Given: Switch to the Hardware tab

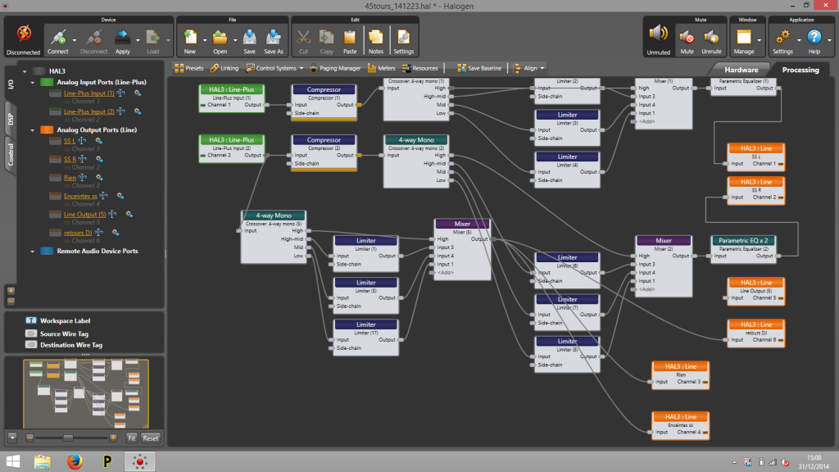Looking at the screenshot, I should tap(741, 70).
